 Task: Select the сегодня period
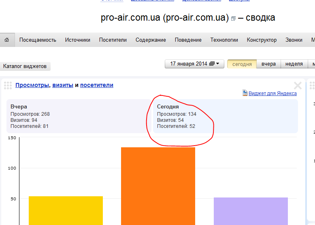click(x=242, y=64)
